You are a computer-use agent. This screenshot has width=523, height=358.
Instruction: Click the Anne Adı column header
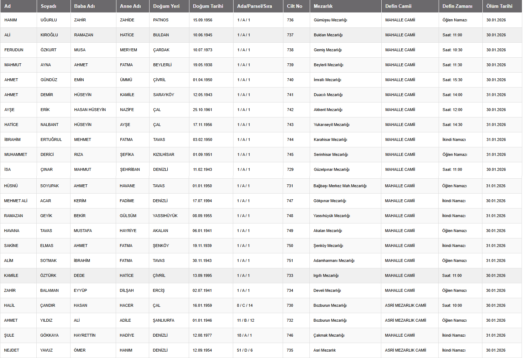[130, 6]
